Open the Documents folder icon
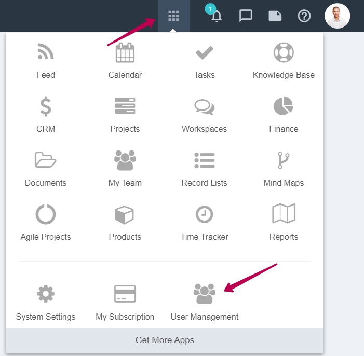This screenshot has width=364, height=356. pos(45,160)
